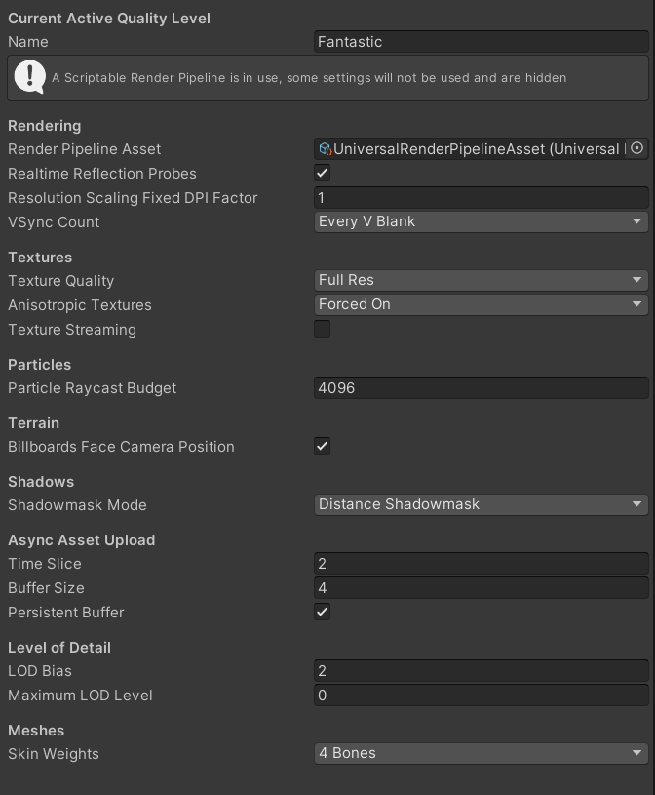Open the VSync Count dropdown
655x795 pixels.
pyautogui.click(x=482, y=221)
